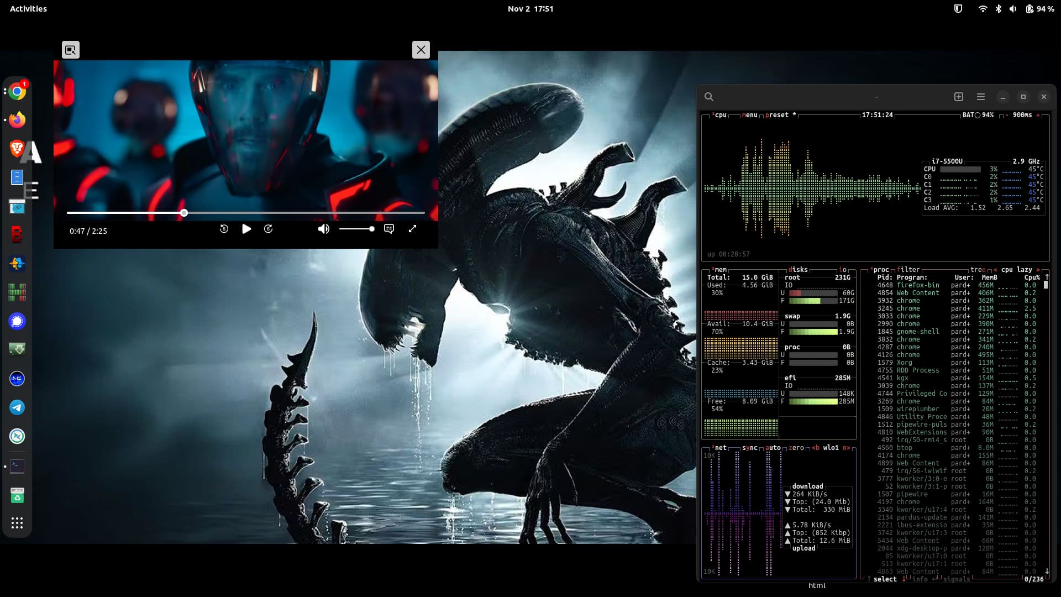The image size is (1061, 597).
Task: Open the terminal search magnifier icon
Action: [x=709, y=97]
